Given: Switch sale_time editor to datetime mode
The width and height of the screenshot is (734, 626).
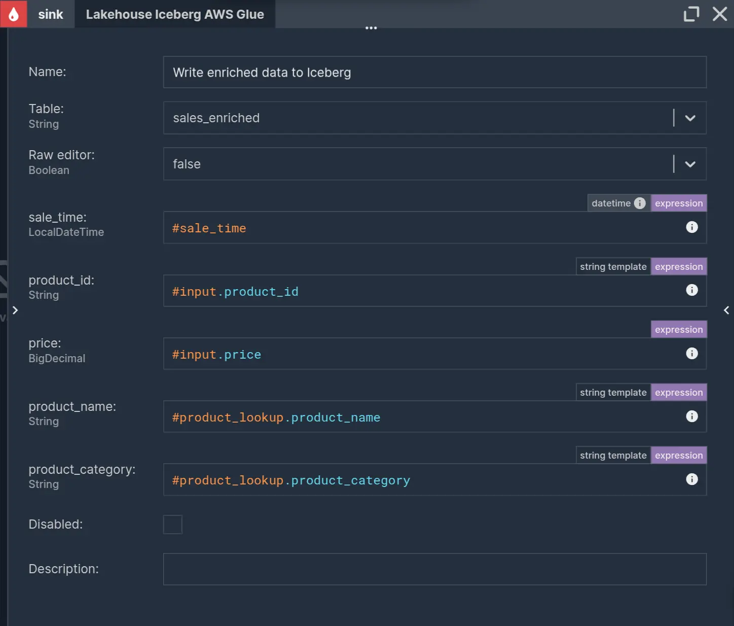Looking at the screenshot, I should pyautogui.click(x=618, y=203).
